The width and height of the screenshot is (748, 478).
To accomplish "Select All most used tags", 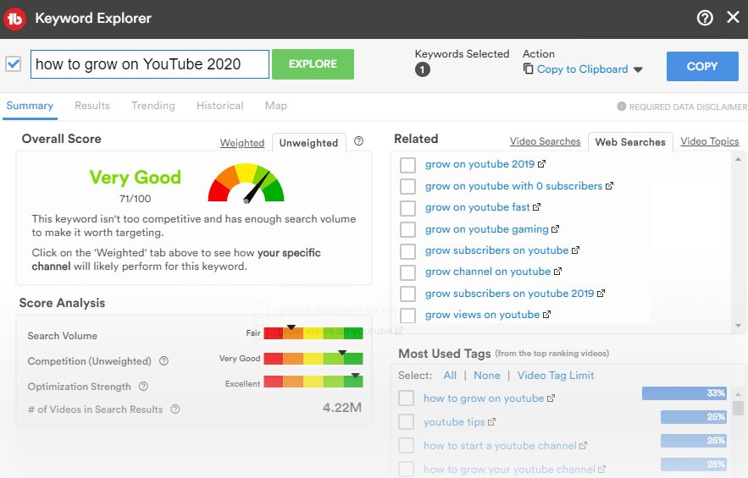I will pos(450,376).
